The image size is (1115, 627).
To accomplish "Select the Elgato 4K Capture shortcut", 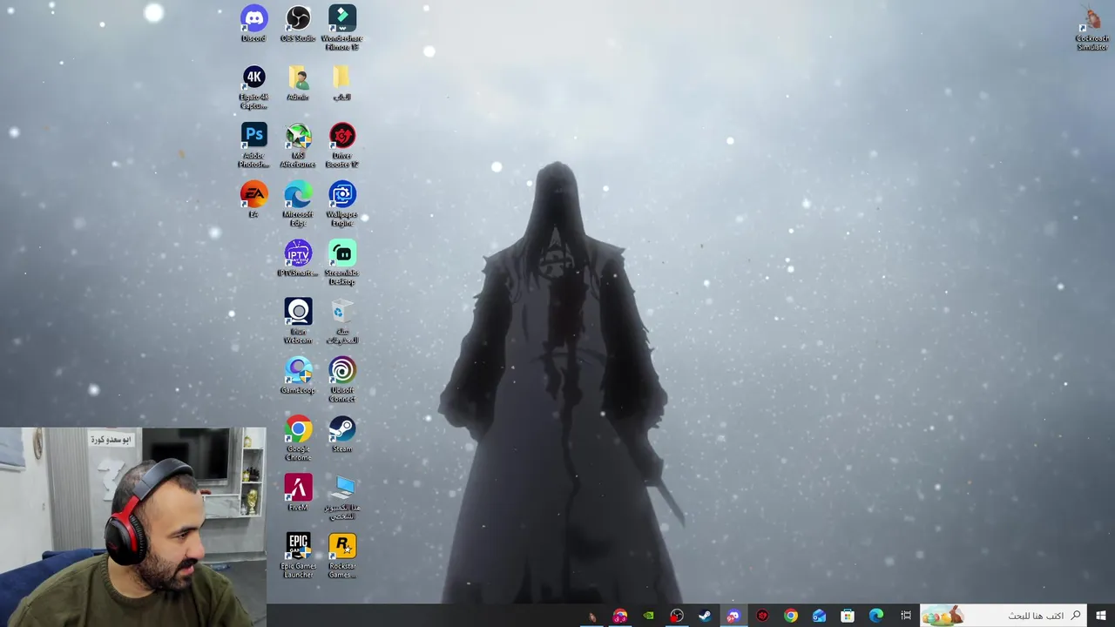I will [253, 87].
